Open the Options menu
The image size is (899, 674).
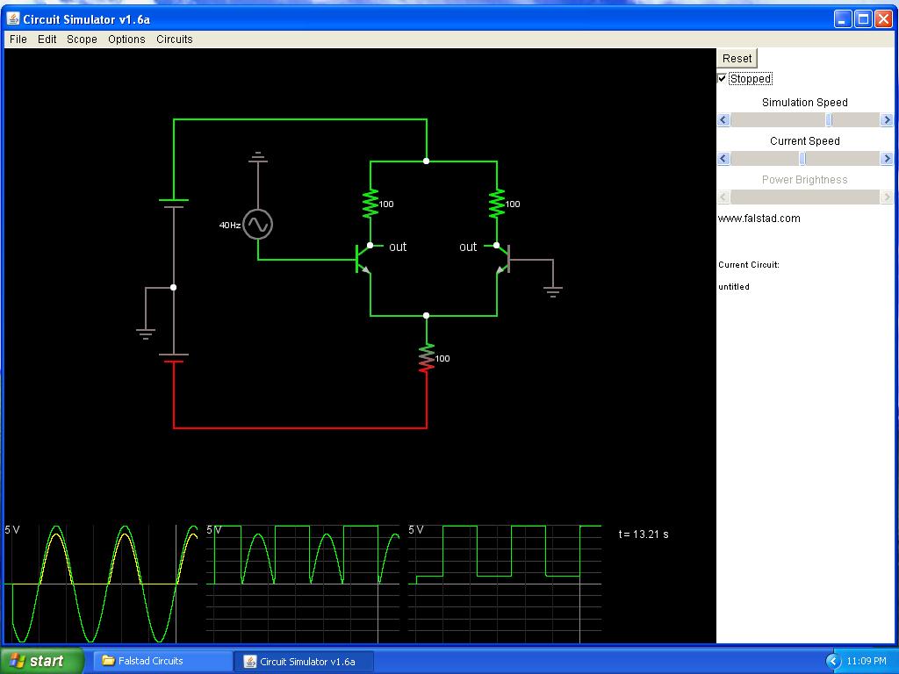click(x=126, y=39)
